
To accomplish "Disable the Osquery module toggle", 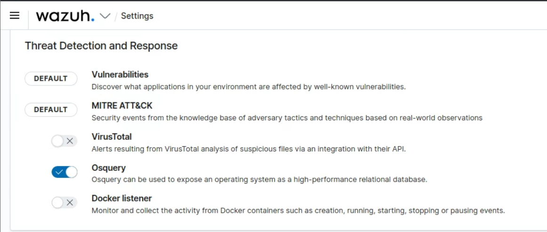I will 64,172.
